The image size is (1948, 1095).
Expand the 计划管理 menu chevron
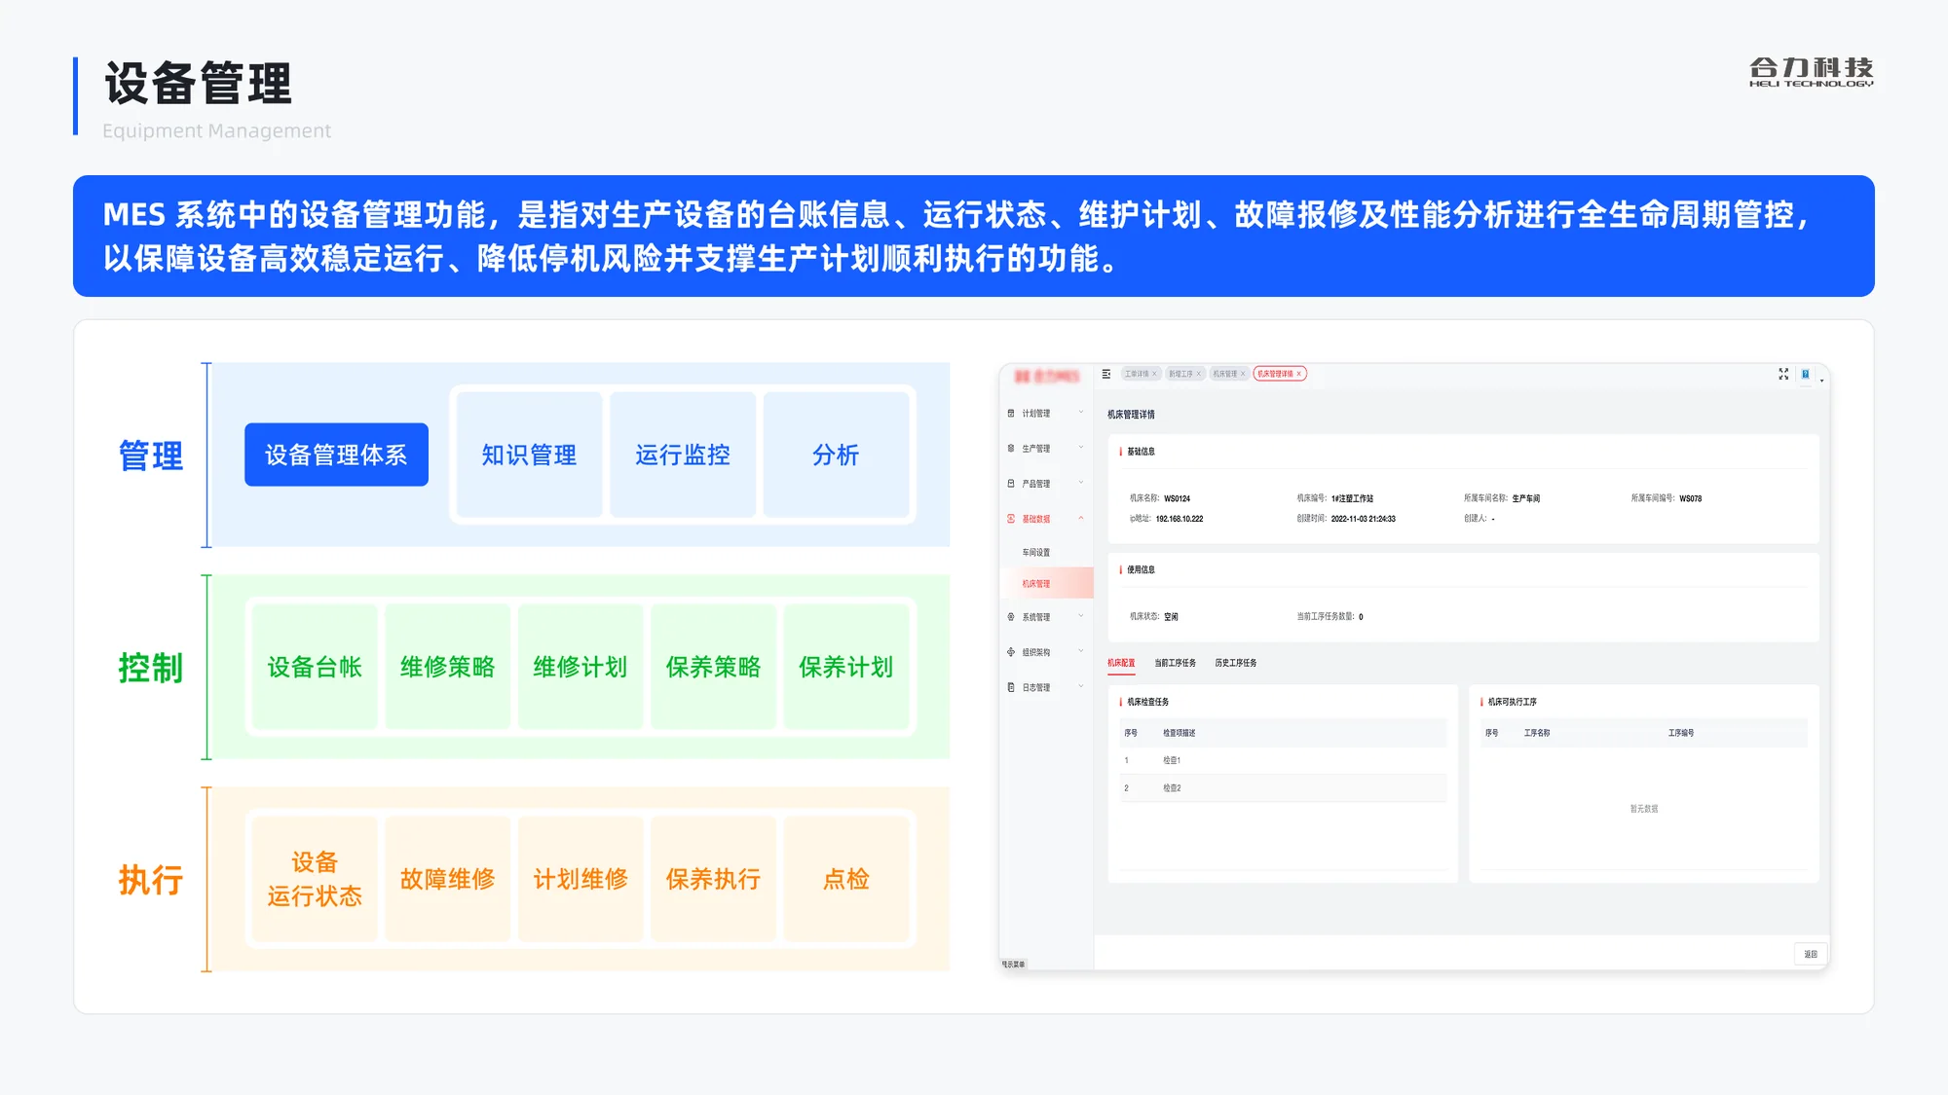click(1081, 413)
